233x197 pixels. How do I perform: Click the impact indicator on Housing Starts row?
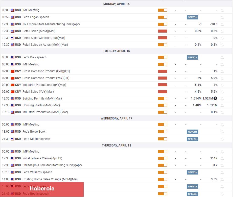[162, 105]
